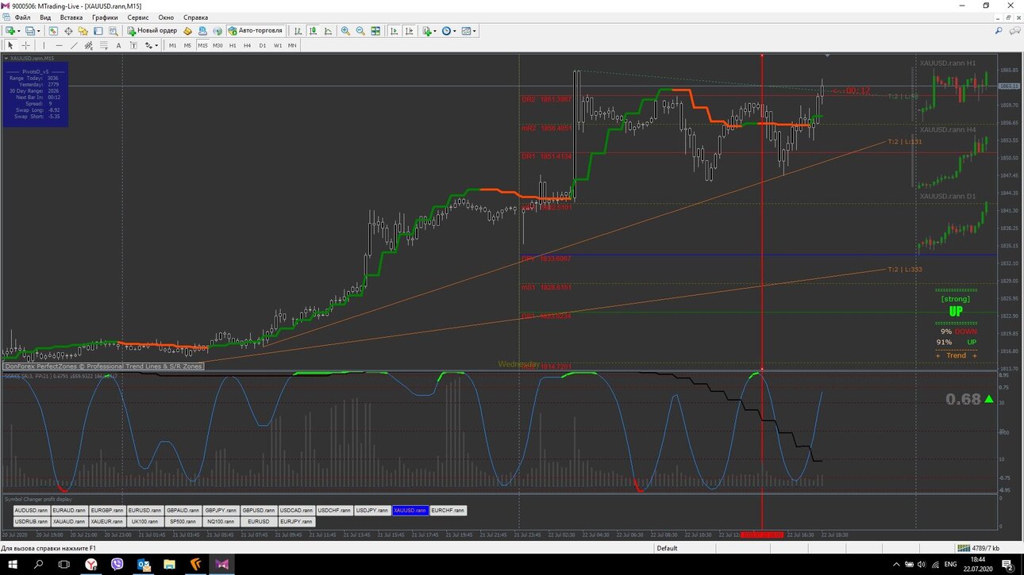
Task: Zoom out on the chart
Action: (x=360, y=31)
